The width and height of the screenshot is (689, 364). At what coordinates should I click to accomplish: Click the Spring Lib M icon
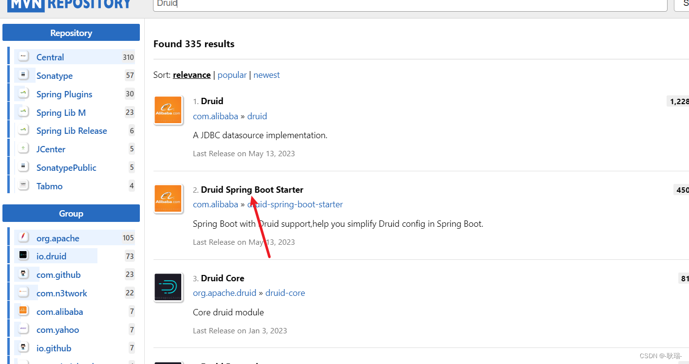click(x=23, y=112)
